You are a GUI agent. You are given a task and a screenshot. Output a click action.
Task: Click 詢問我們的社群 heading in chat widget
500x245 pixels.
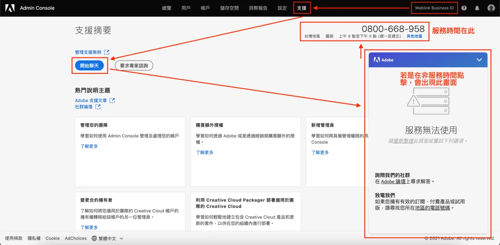pyautogui.click(x=393, y=176)
